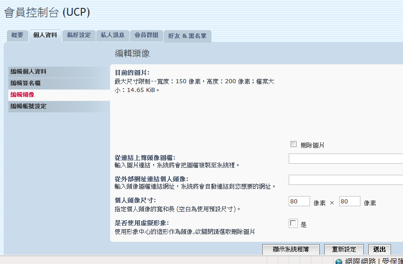Go to the 會員群組 tab

tap(146, 35)
